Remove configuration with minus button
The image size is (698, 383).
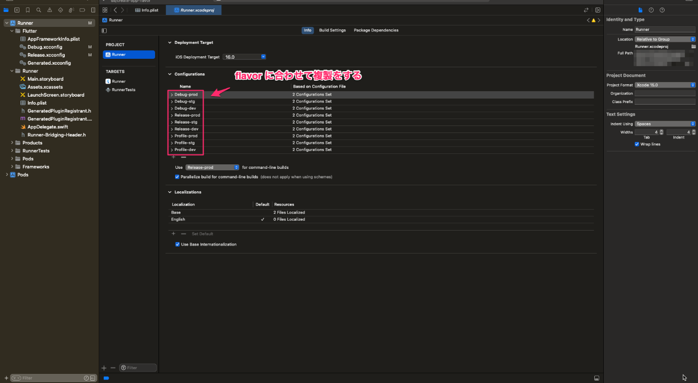point(183,157)
